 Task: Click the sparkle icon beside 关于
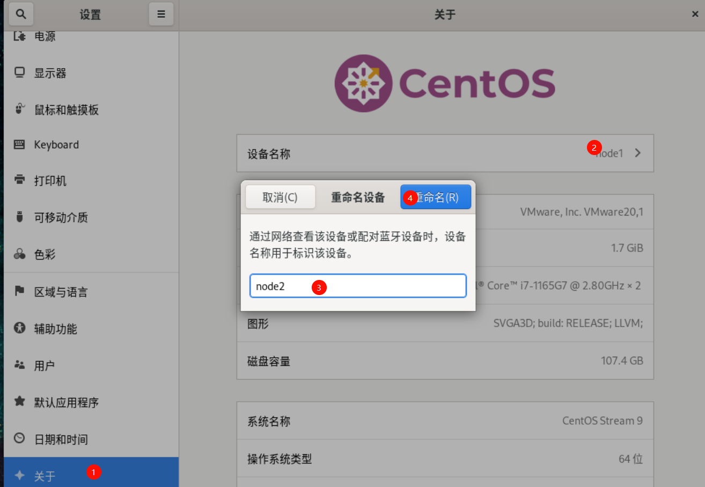tap(20, 475)
